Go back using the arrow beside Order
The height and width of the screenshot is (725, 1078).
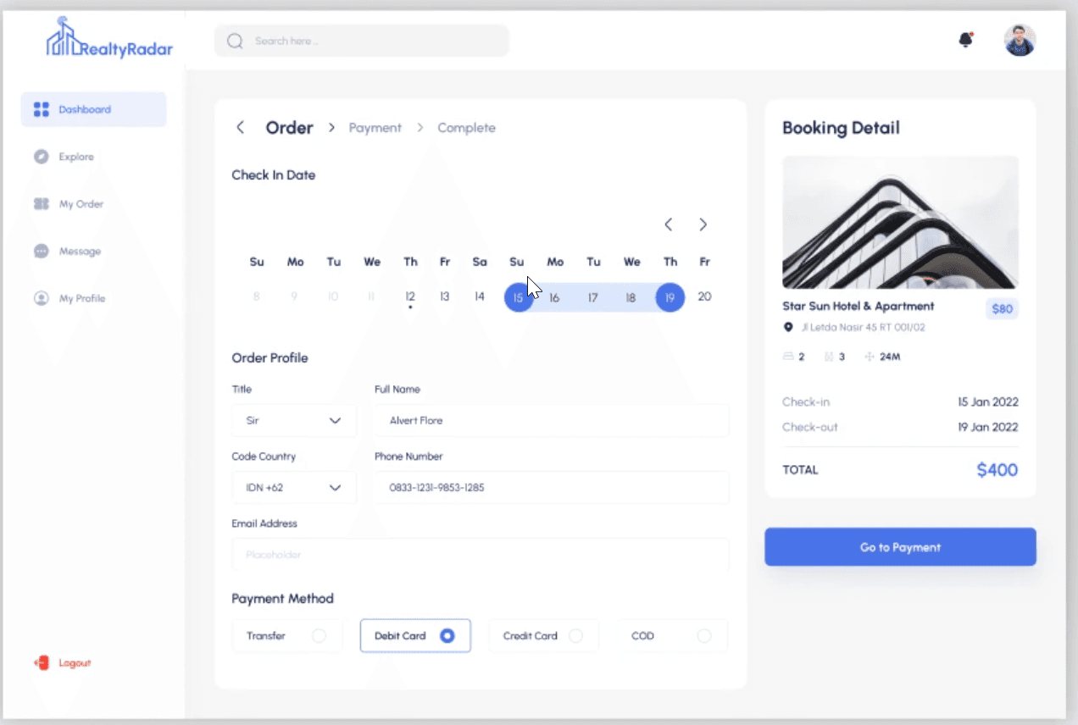click(x=240, y=127)
